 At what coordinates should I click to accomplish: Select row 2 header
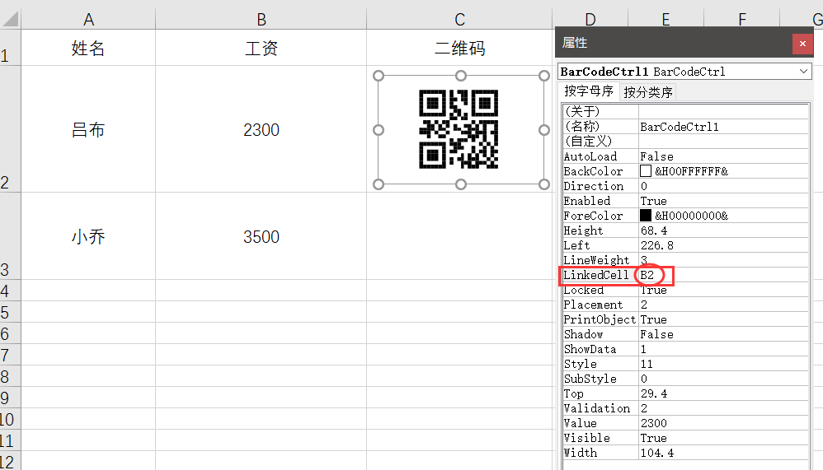click(10, 129)
